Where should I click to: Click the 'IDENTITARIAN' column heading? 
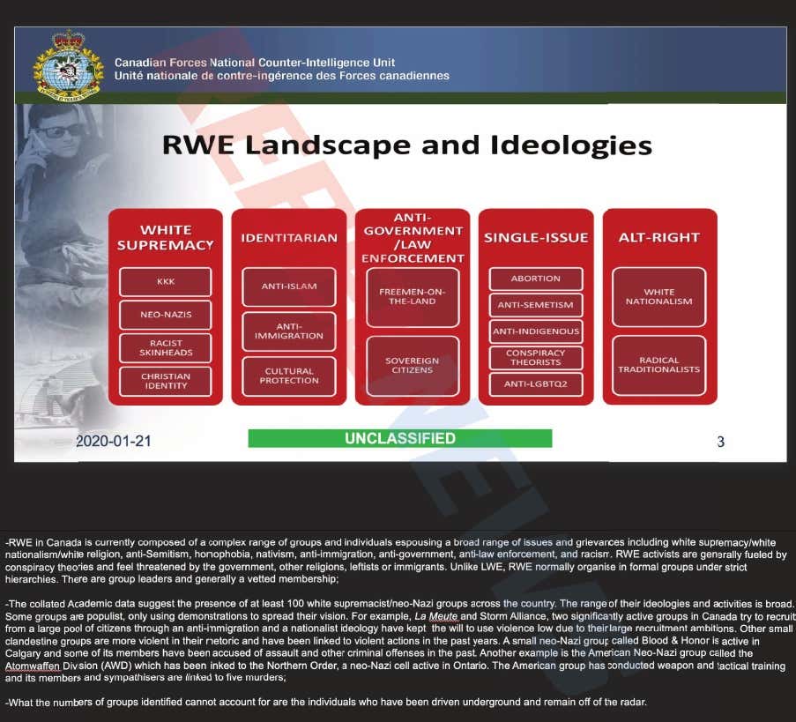coord(289,238)
